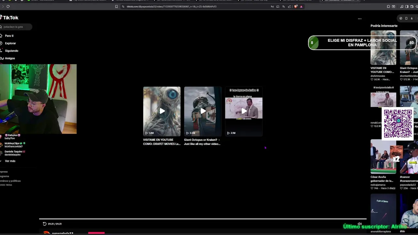The width and height of the screenshot is (418, 235).
Task: Play the Giant Octopus or Kraken video
Action: tap(203, 111)
